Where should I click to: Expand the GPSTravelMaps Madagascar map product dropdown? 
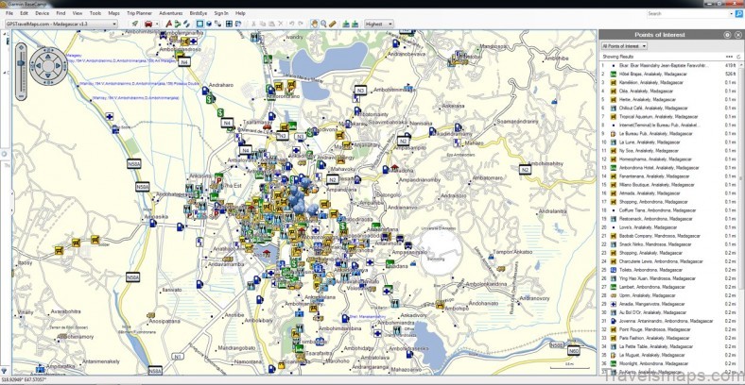(x=61, y=24)
